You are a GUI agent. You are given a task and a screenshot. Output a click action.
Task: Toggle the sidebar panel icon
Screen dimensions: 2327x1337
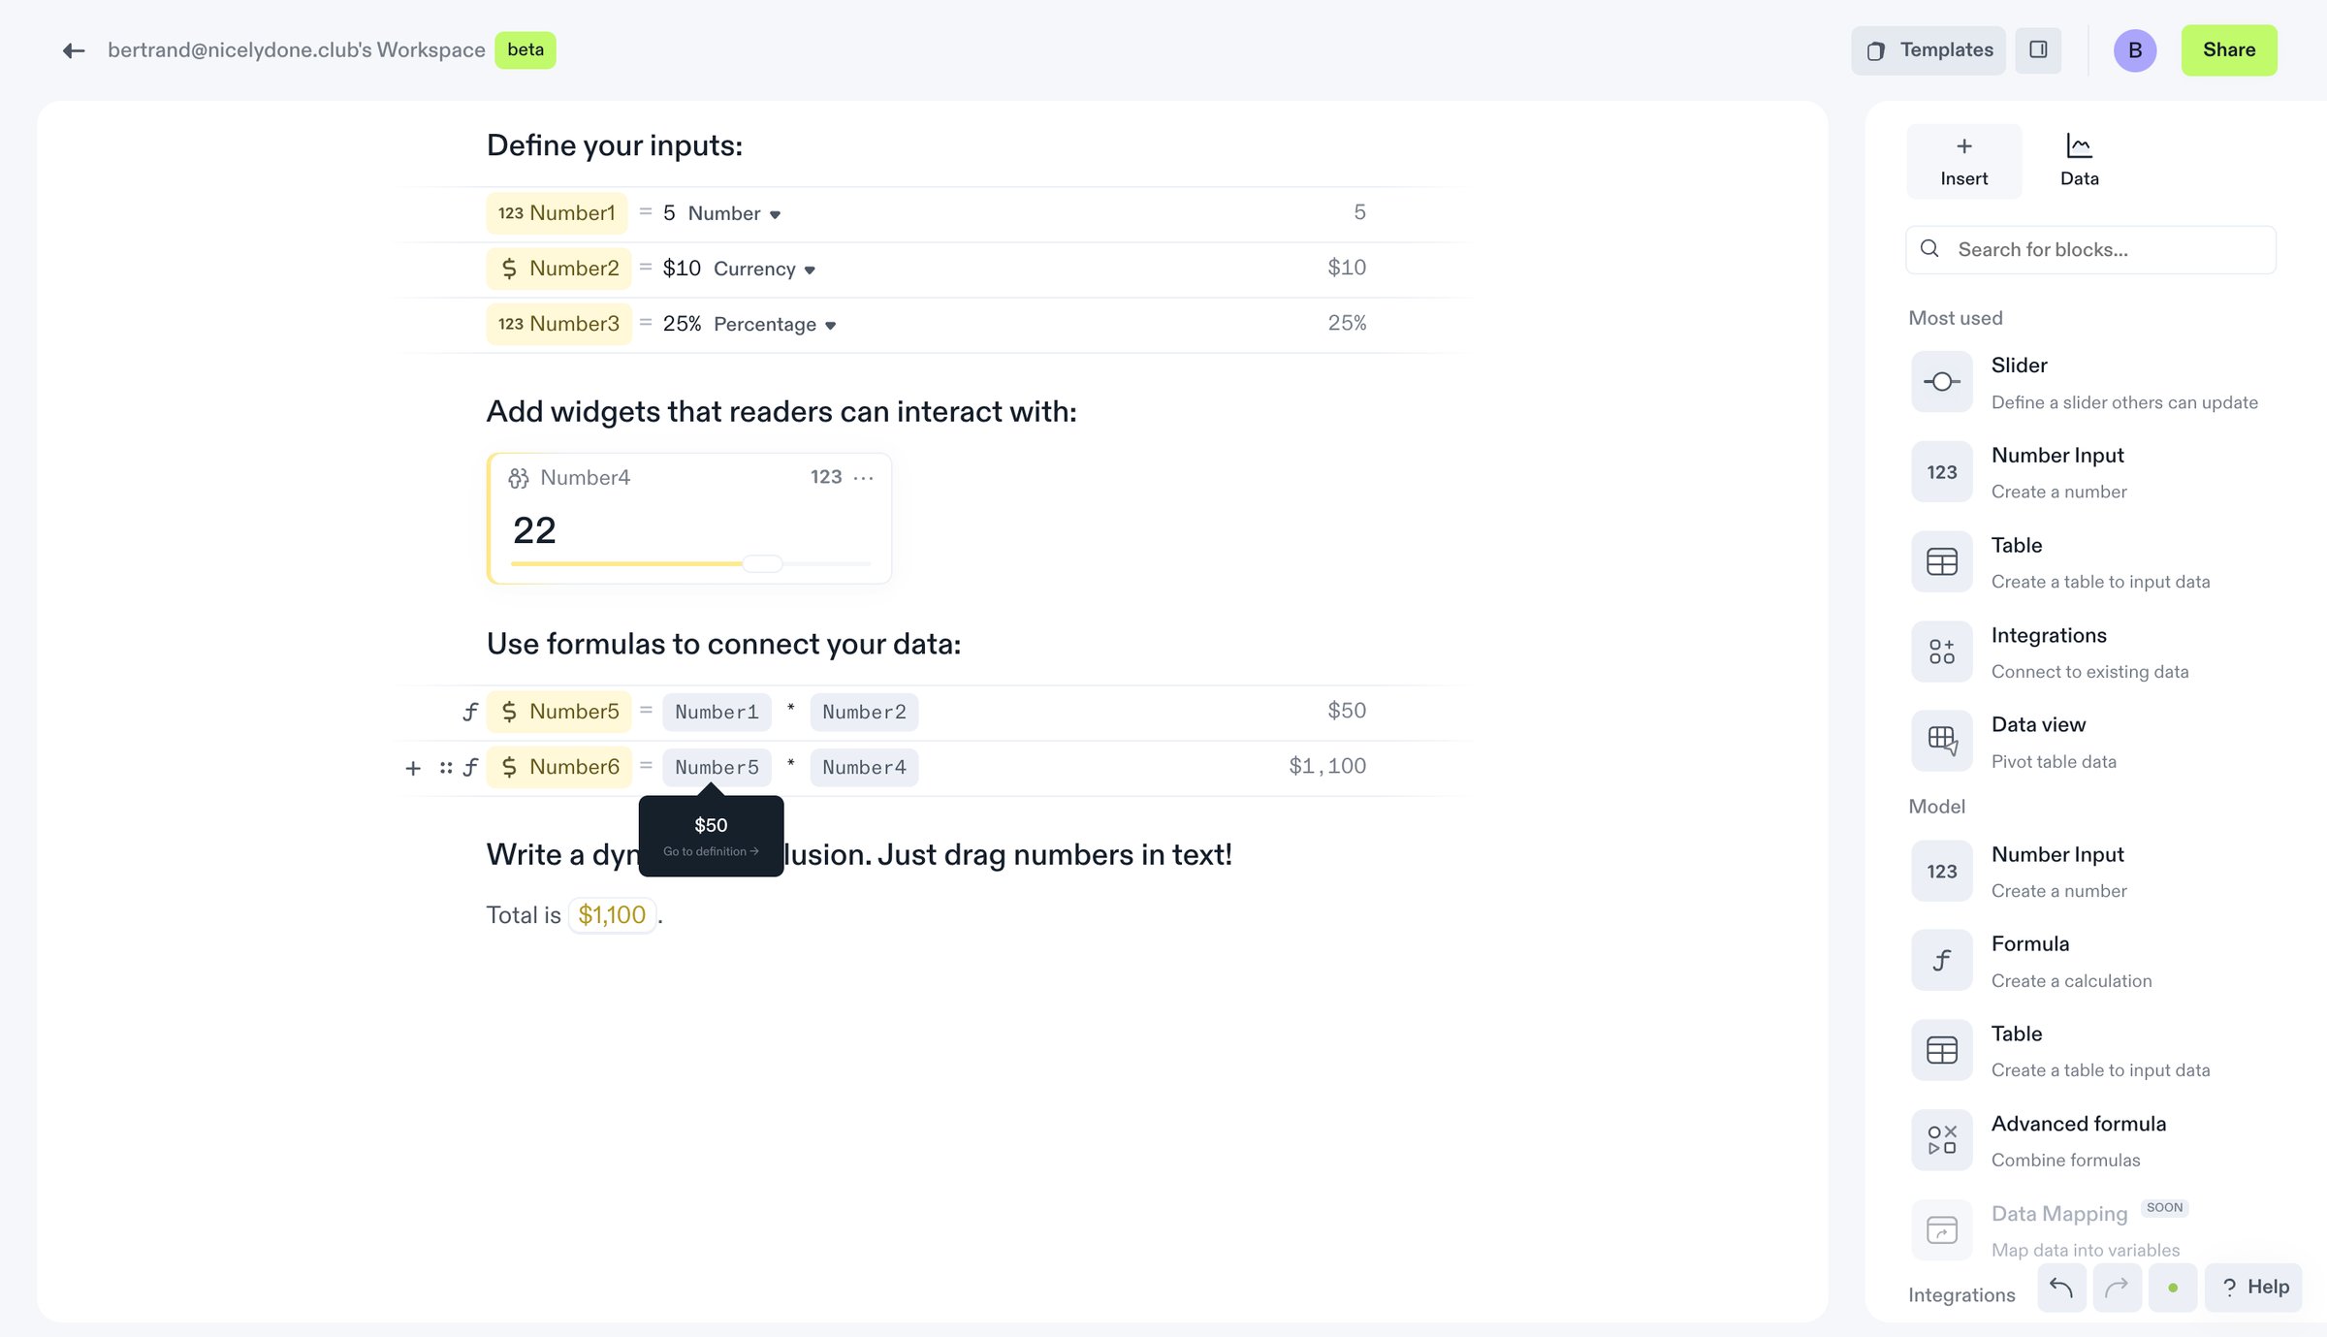(2038, 49)
